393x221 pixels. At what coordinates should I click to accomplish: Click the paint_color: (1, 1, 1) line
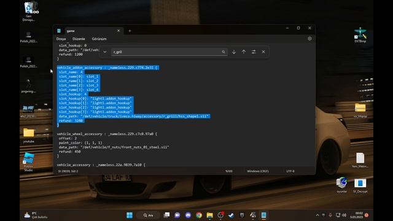(80, 143)
